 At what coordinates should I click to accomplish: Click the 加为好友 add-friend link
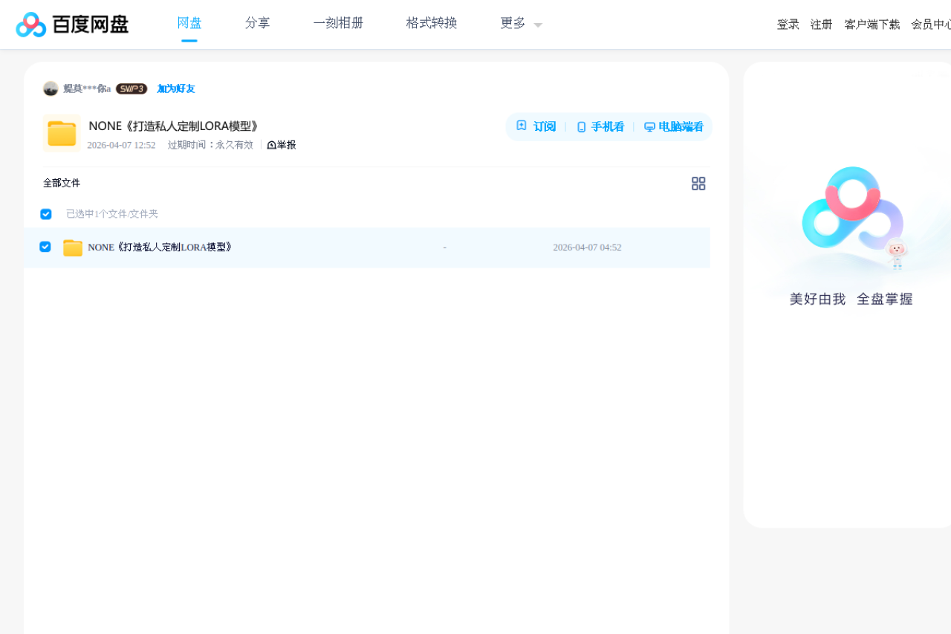point(175,88)
